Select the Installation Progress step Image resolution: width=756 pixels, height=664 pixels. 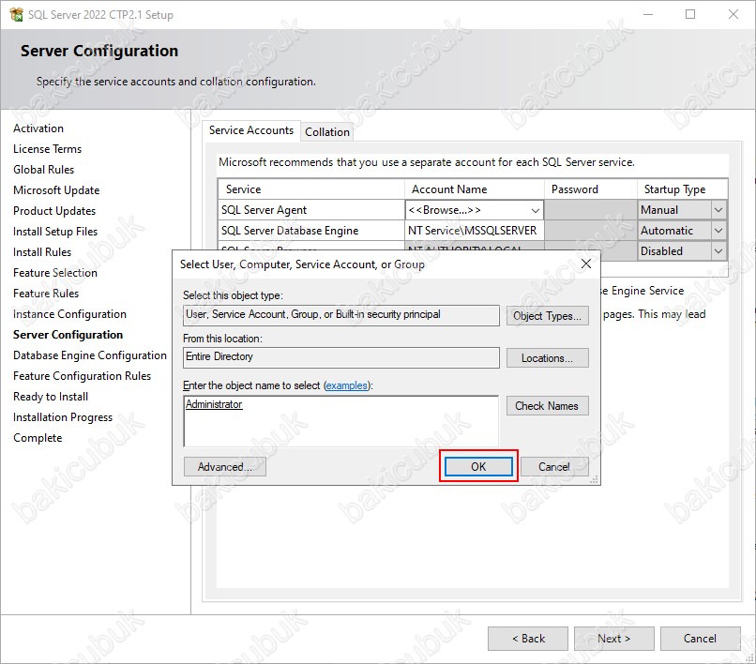pyautogui.click(x=63, y=417)
